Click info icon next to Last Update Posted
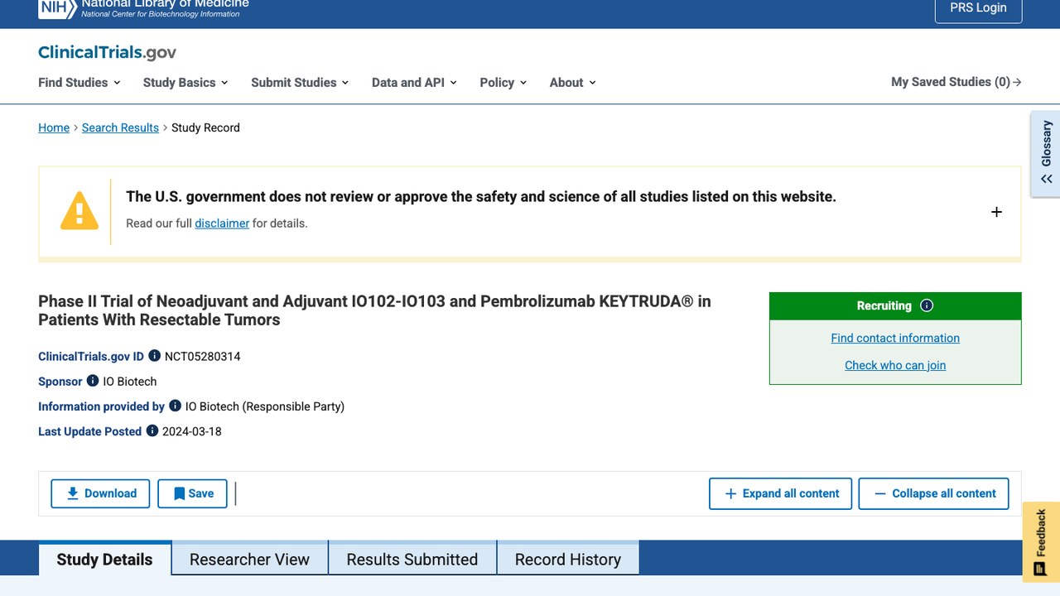 click(x=152, y=430)
